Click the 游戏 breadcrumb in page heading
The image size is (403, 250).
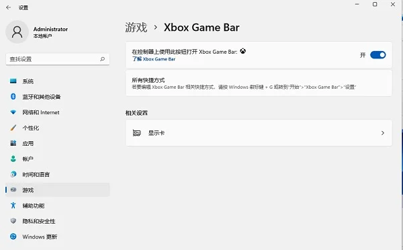136,28
